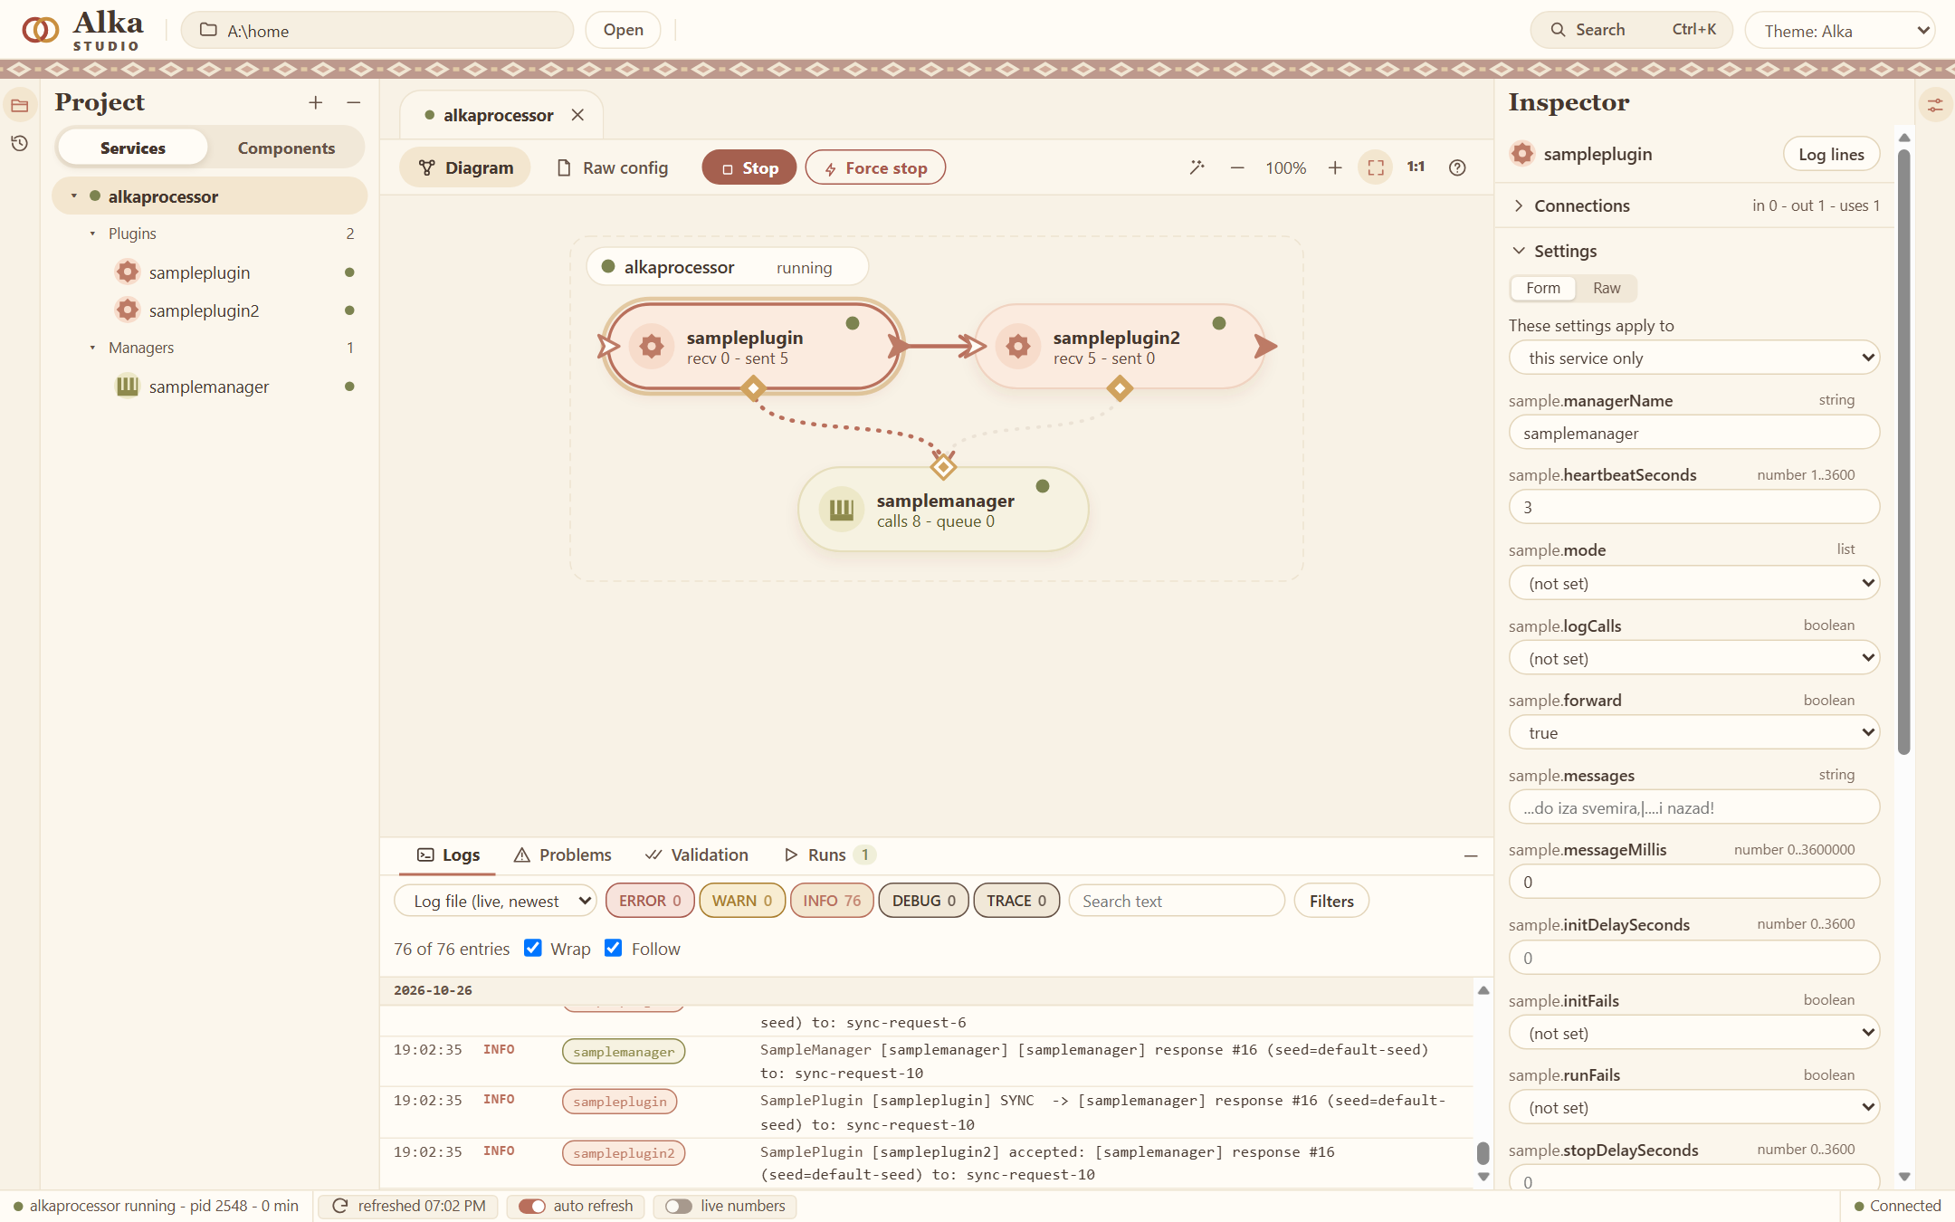1955x1222 pixels.
Task: Click the log list scrollbar thumb
Action: tap(1483, 1153)
